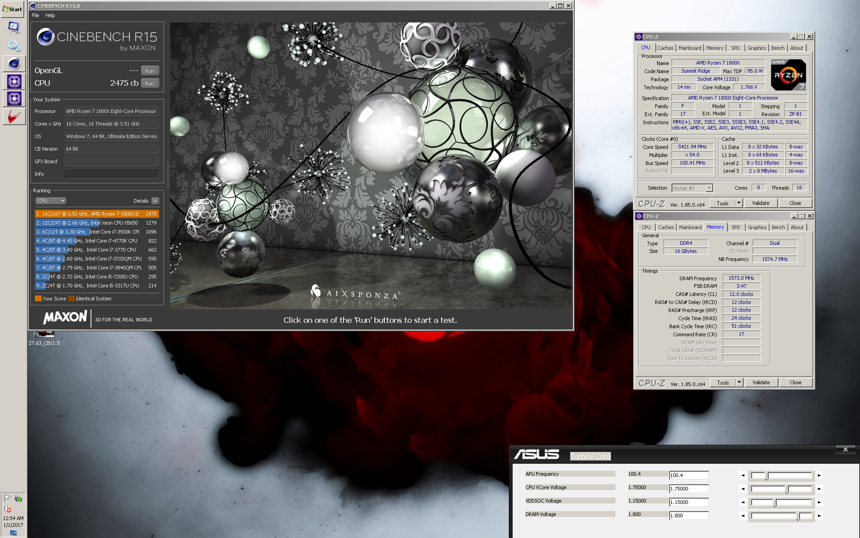Open Bench tab in upper CPU-Z

click(778, 48)
